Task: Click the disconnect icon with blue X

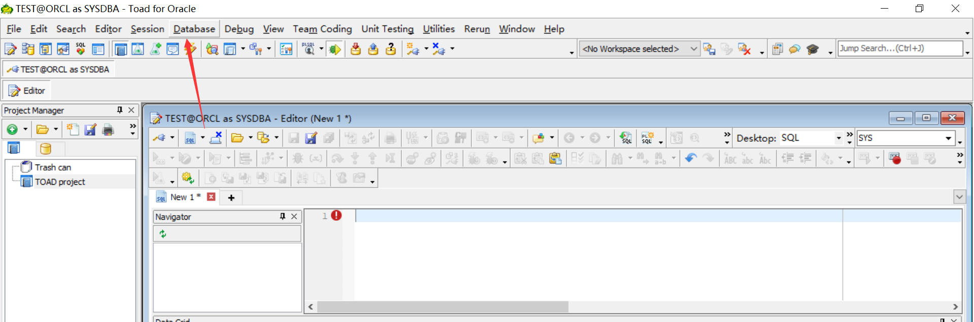Action: [439, 49]
